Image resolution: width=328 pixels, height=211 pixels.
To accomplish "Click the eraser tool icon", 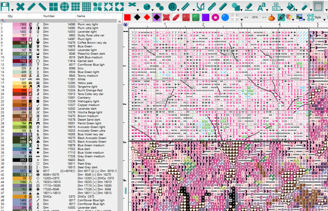I will pyautogui.click(x=249, y=6).
